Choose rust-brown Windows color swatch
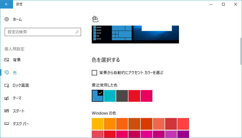Image resolution: width=242 pixels, height=138 pixels. tap(134, 124)
